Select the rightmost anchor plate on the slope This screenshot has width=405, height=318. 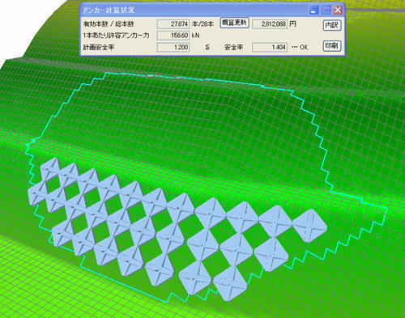[x=310, y=226]
